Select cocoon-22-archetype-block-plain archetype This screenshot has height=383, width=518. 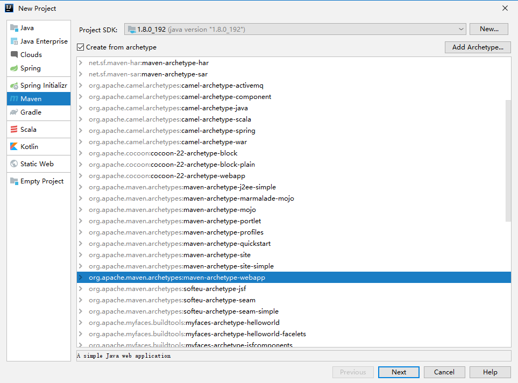tap(294, 165)
